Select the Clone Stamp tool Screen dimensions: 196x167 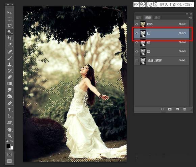[x=9, y=64]
